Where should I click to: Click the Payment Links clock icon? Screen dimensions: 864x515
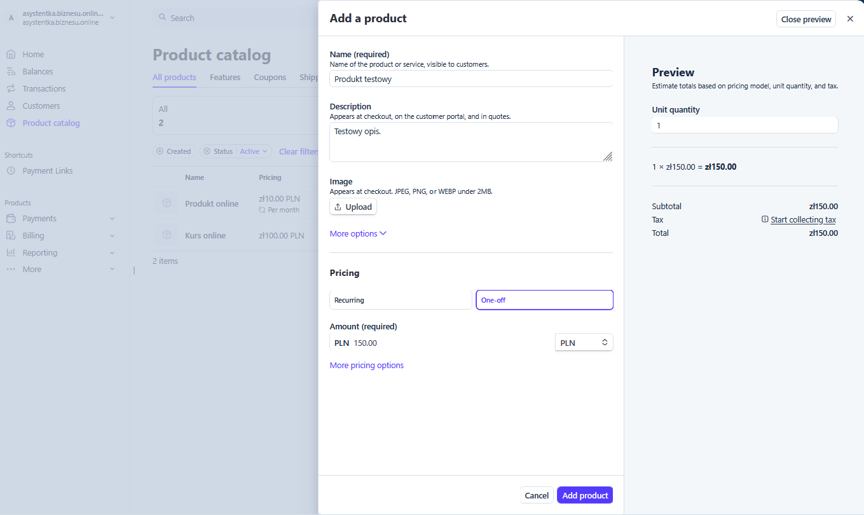click(x=11, y=171)
